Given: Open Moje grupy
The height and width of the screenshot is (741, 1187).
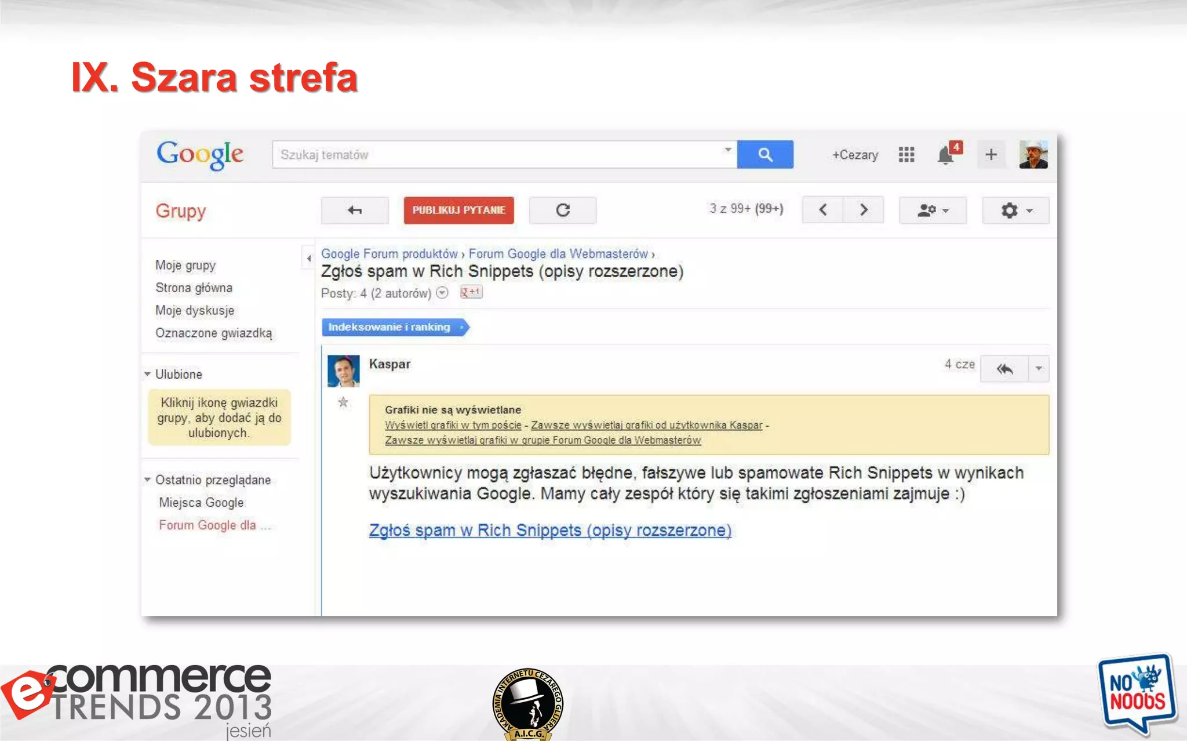Looking at the screenshot, I should click(x=185, y=265).
